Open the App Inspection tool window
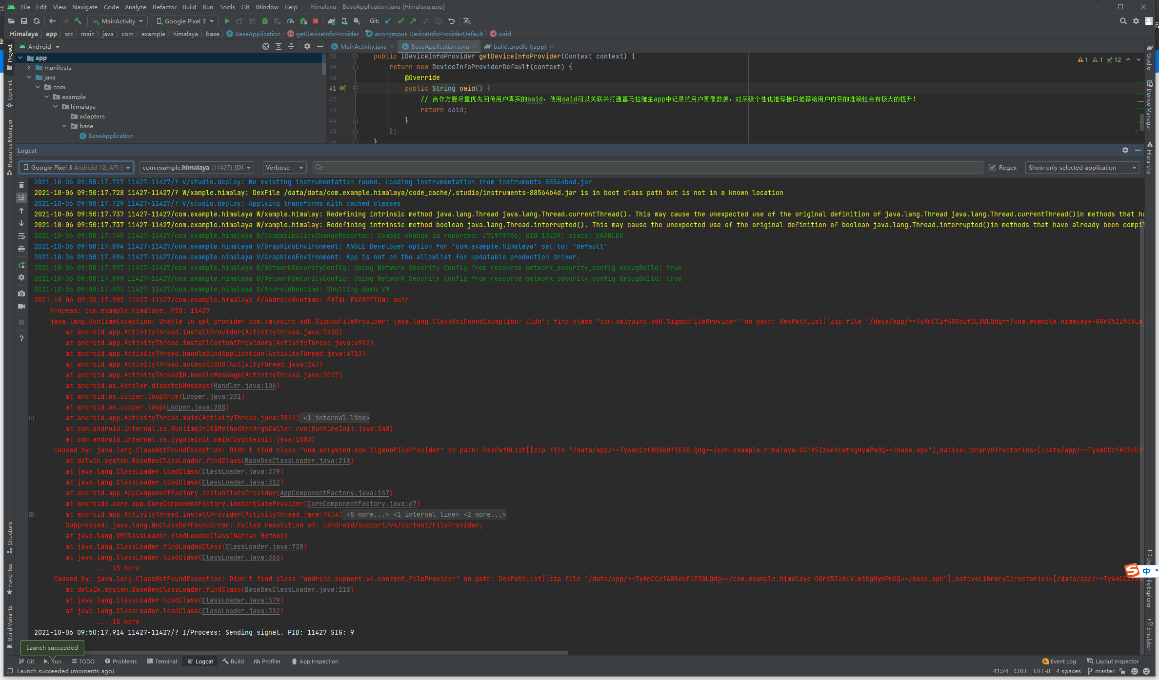Viewport: 1159px width, 680px height. 315,661
